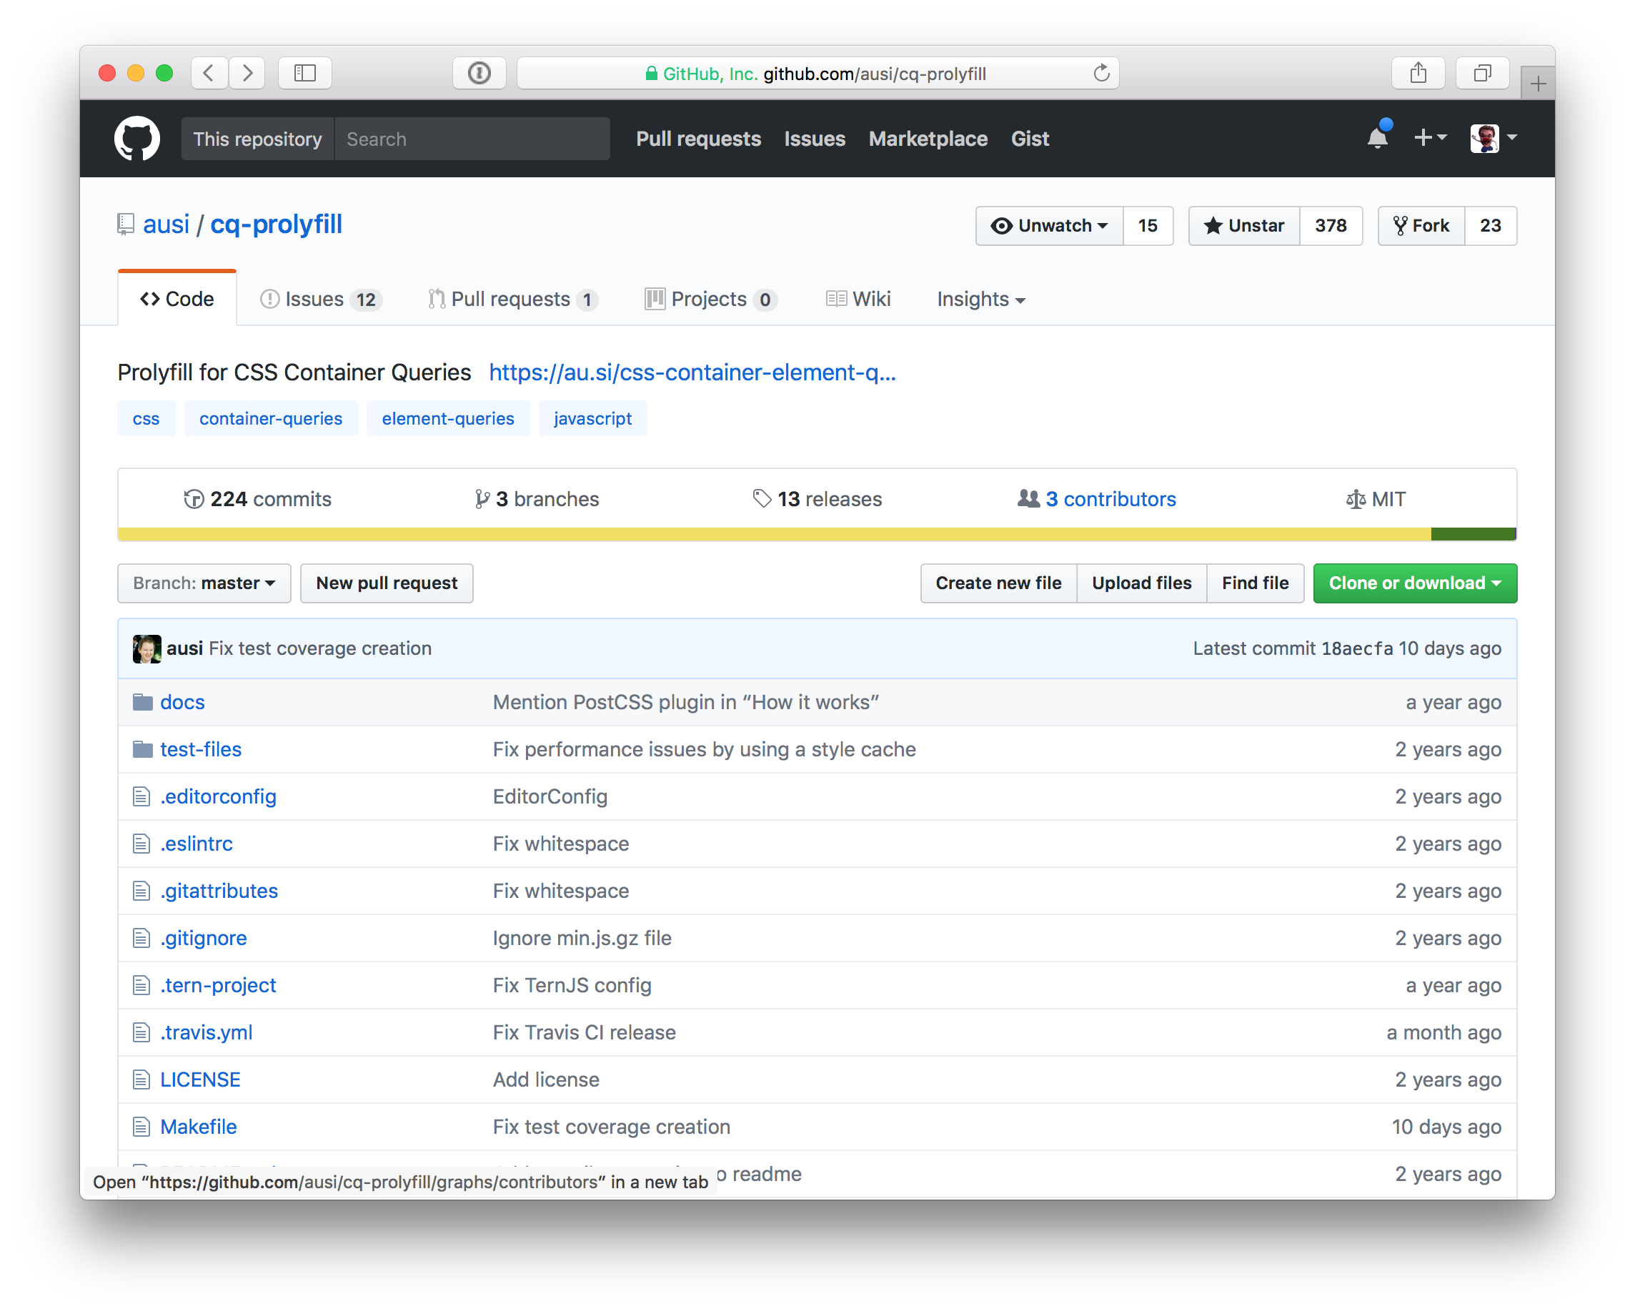1635x1314 pixels.
Task: Click the javascript topic tag
Action: (592, 418)
